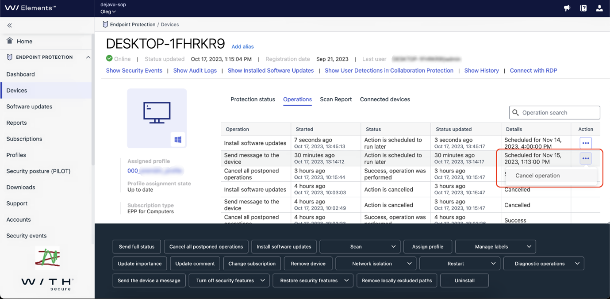The image size is (610, 299).
Task: Click the Endpoint Protection shield icon in breadcrumb
Action: [x=105, y=24]
